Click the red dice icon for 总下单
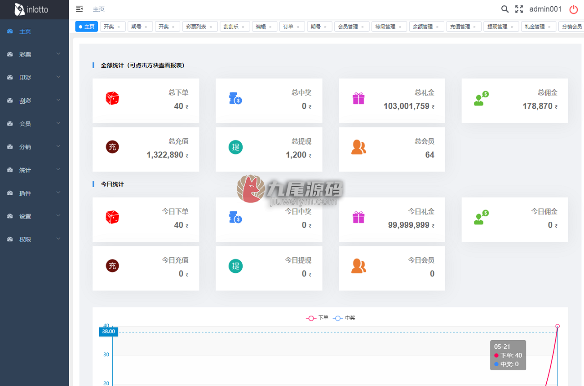 (112, 98)
